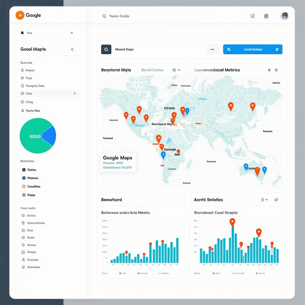
Task: Open the user profile avatar
Action: click(x=284, y=16)
